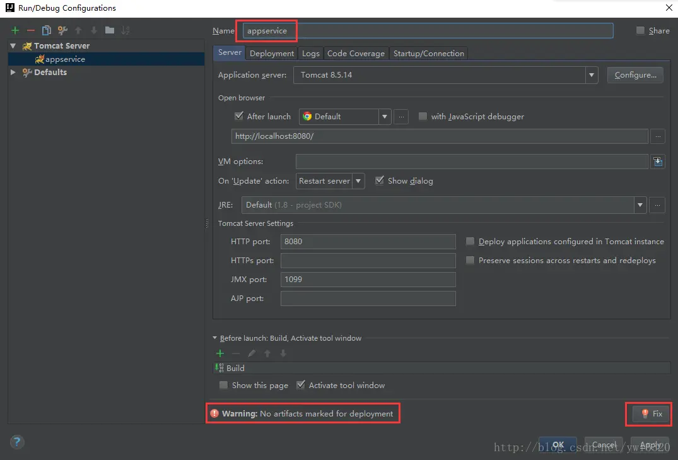Remove before-launch task minus icon
The height and width of the screenshot is (460, 678).
pyautogui.click(x=236, y=353)
